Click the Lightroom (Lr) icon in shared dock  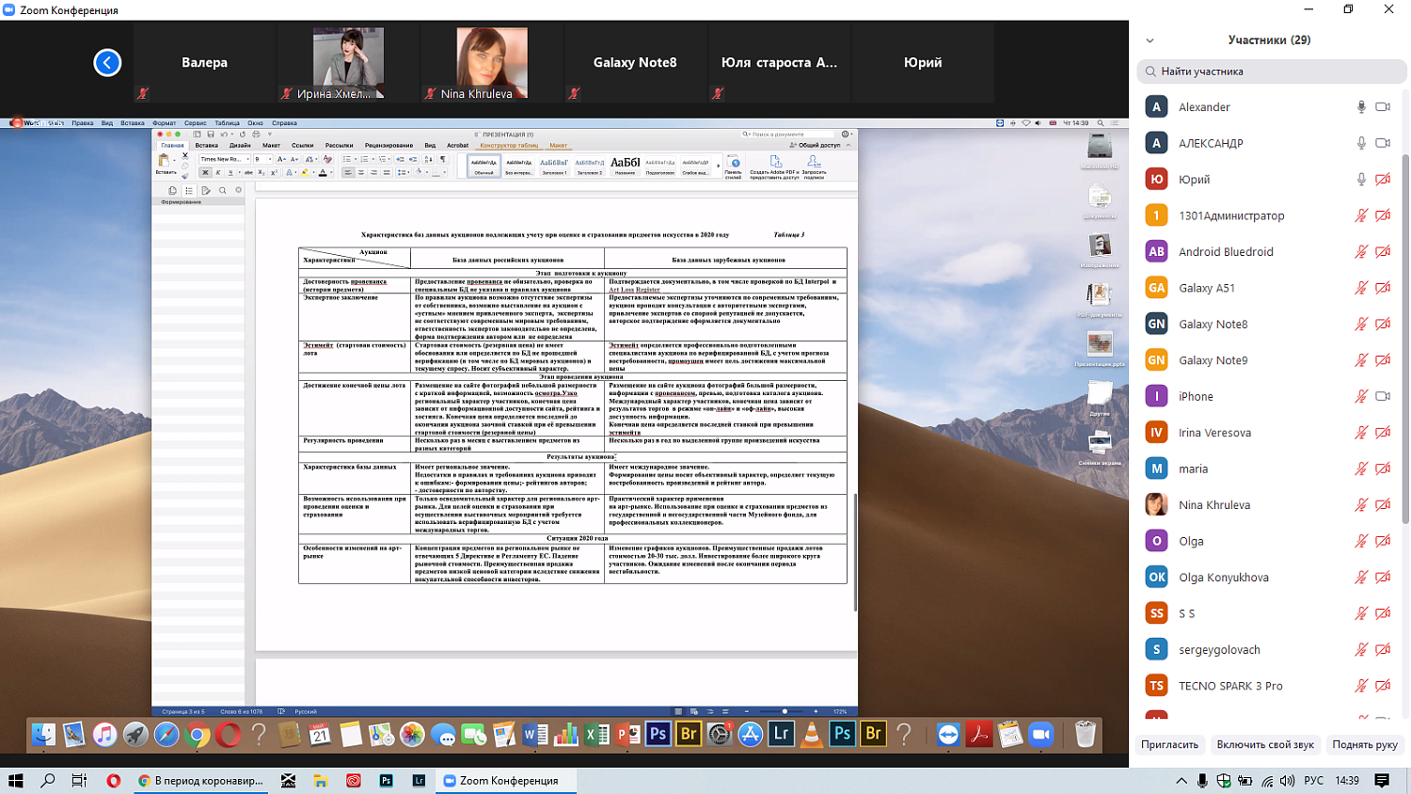point(781,734)
